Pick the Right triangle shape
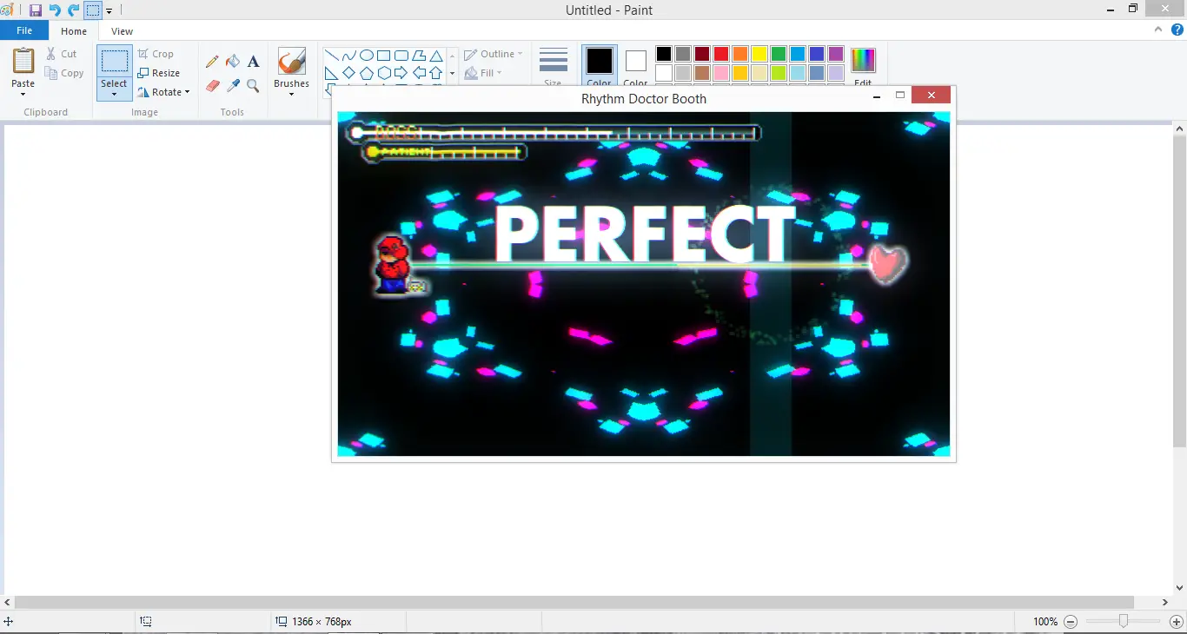 click(332, 73)
